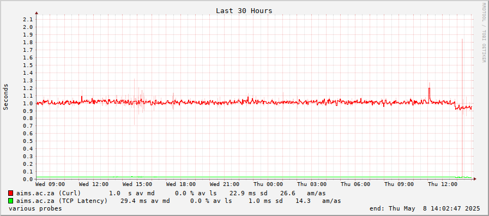Click the "0.3" y-axis tick label
Screen dimensions: 489x216
tap(27, 157)
